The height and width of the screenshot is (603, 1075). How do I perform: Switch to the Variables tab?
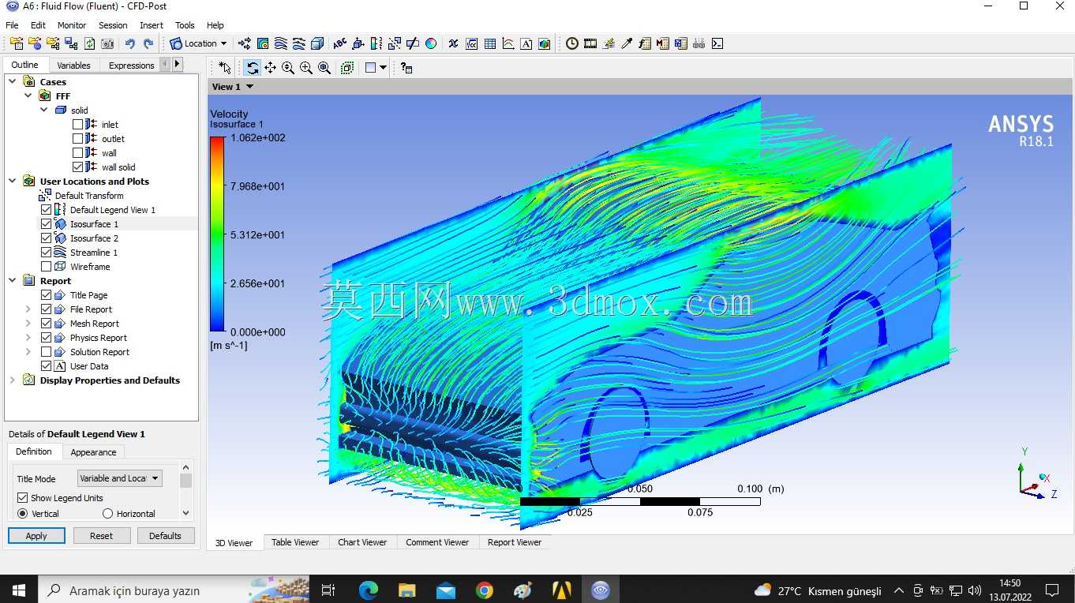click(73, 66)
